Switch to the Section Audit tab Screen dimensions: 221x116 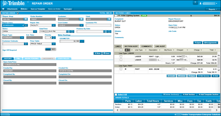point(131,46)
